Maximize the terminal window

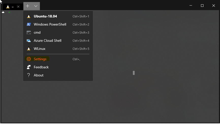point(202,6)
